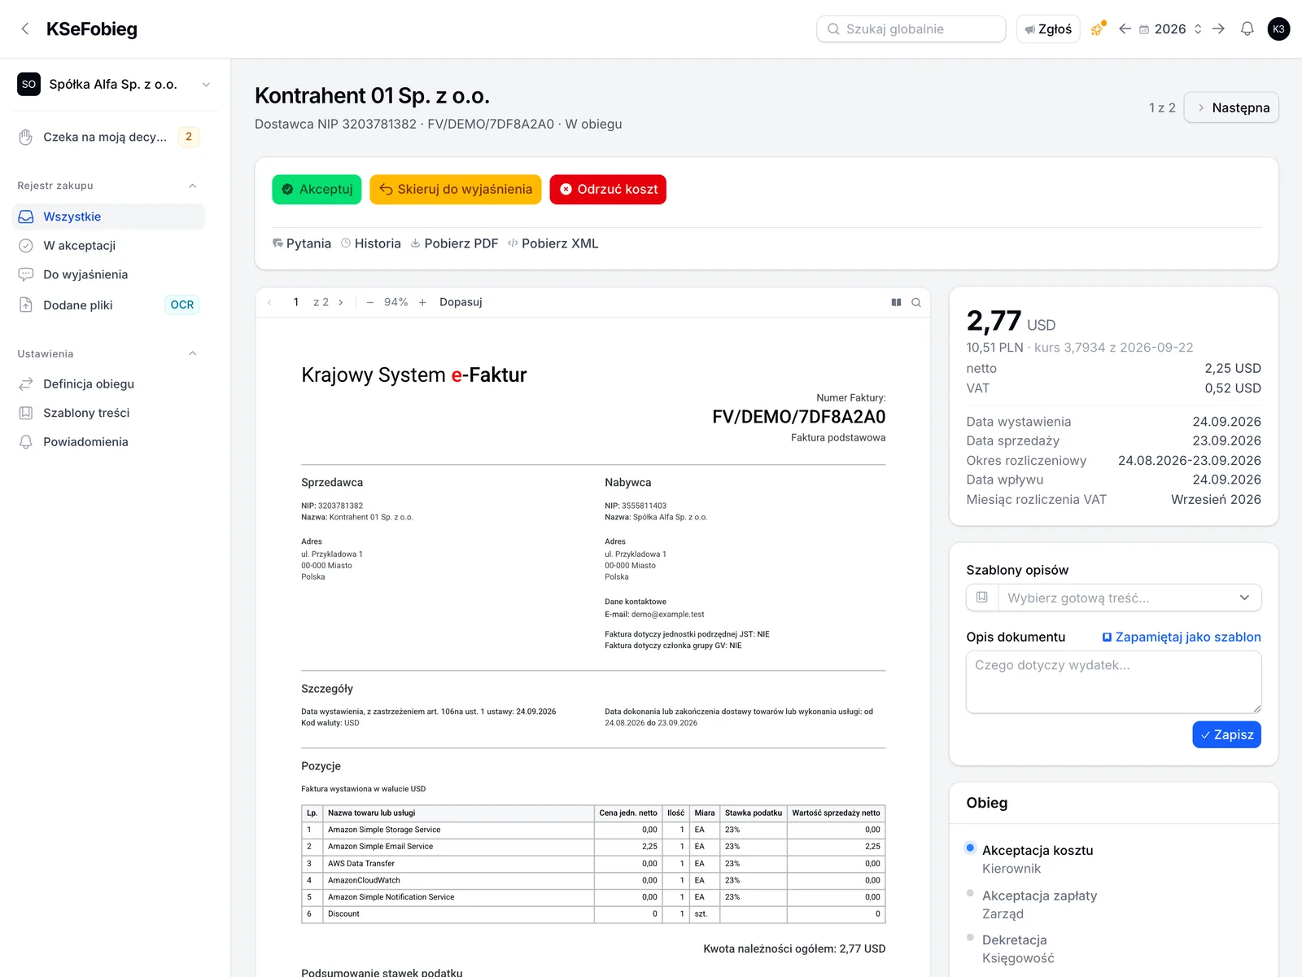
Task: Click the OCR badge beside Dodane pliki
Action: pos(182,305)
